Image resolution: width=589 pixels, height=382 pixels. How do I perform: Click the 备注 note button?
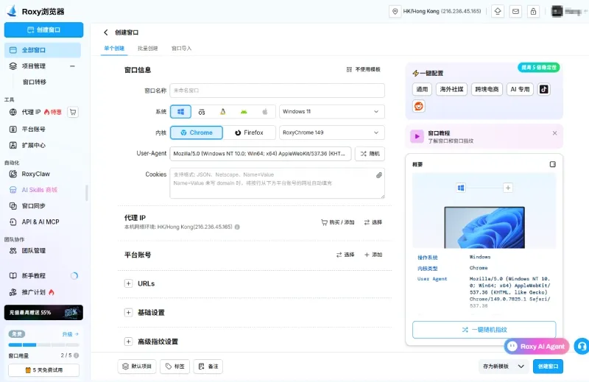[208, 367]
